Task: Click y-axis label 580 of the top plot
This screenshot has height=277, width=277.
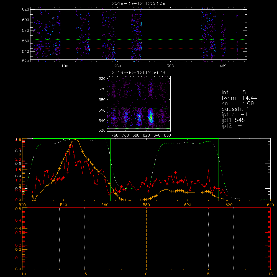Action: pyautogui.click(x=25, y=30)
